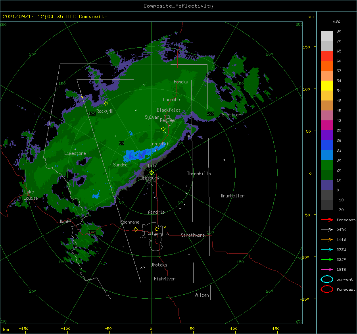
Task: Click the yellow station marker near Cochrane
Action: 136,229
